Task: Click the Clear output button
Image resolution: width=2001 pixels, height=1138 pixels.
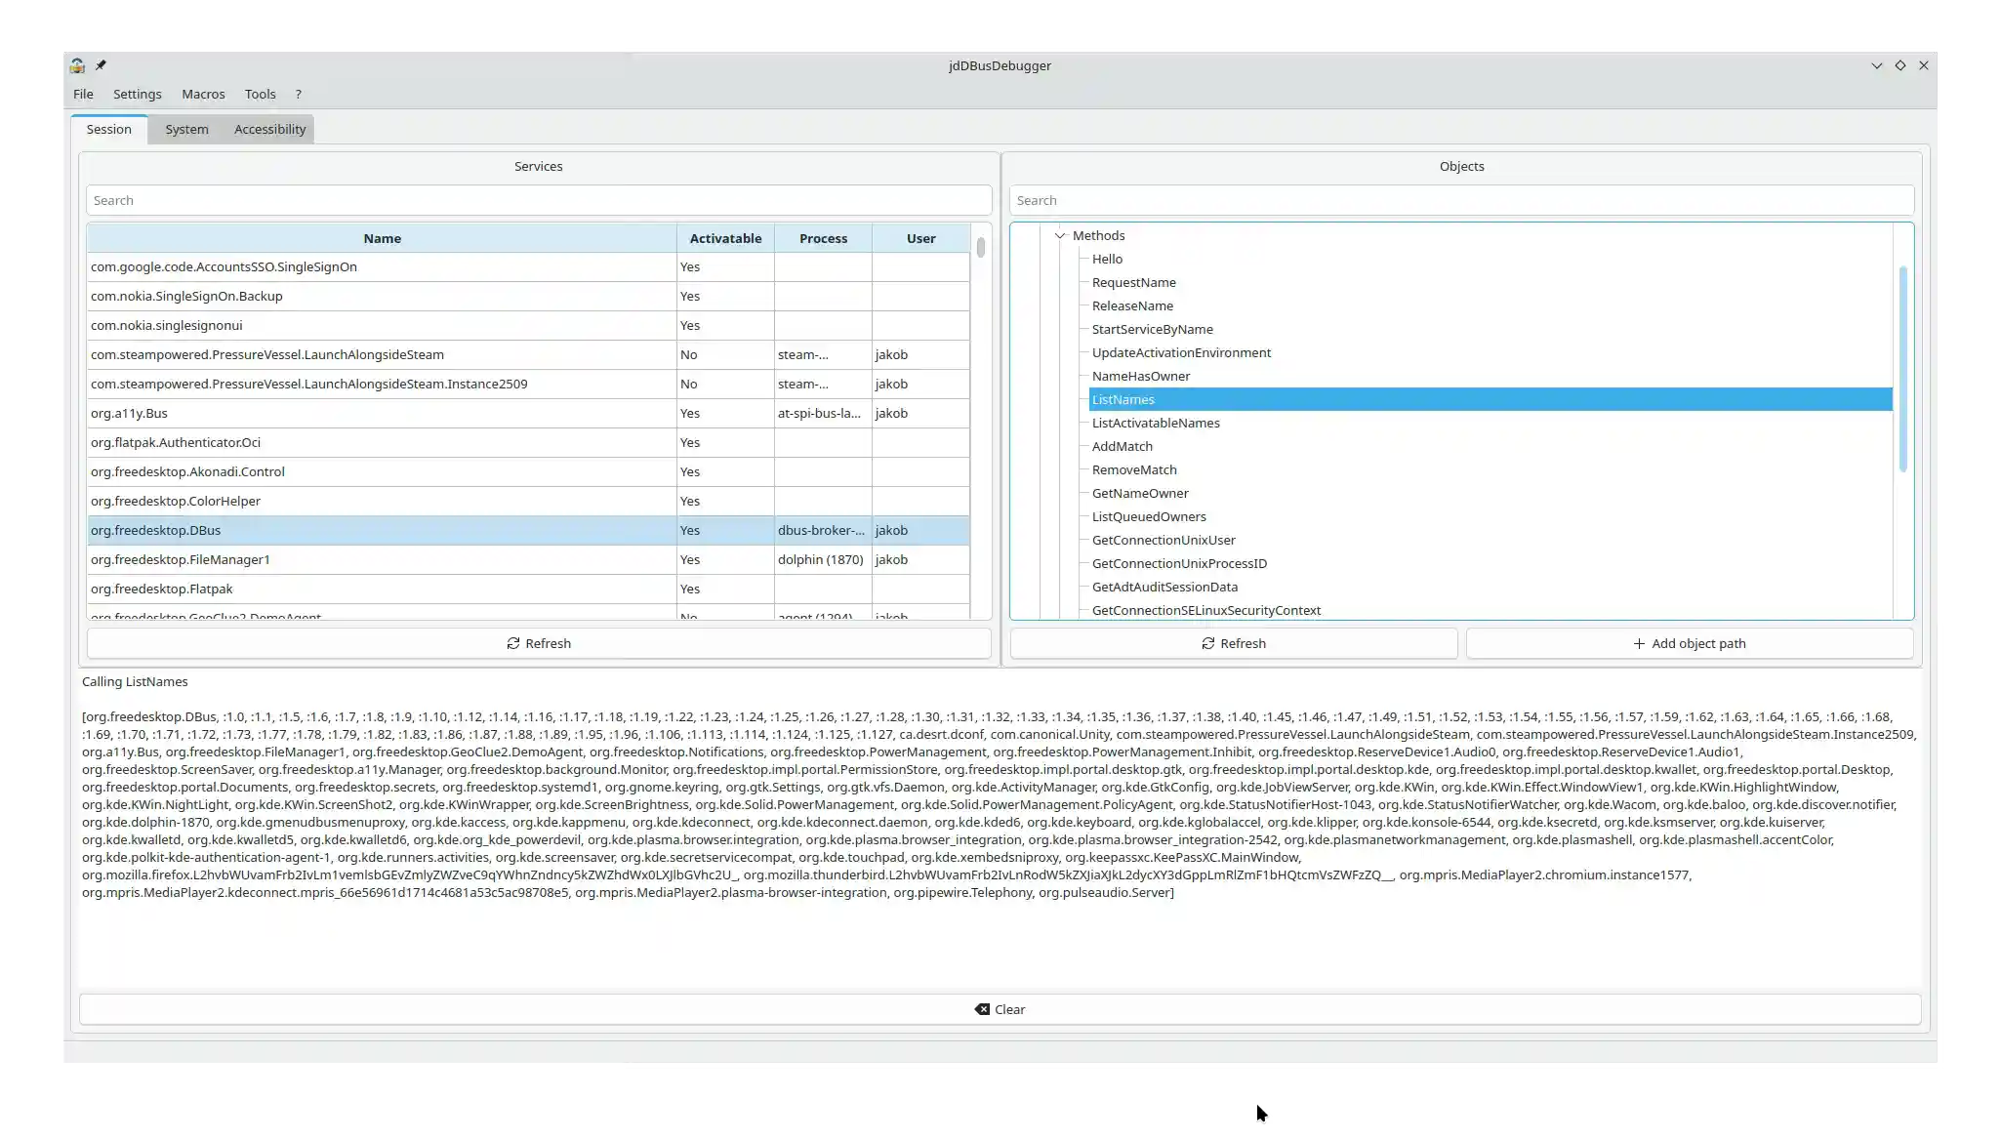Action: [1000, 1009]
